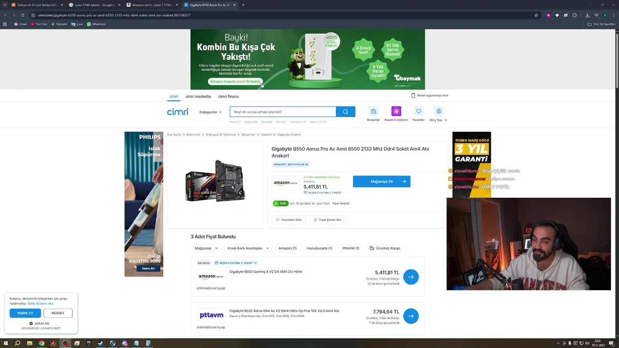
Task: Expand Kredi Kartı Avantajları dropdown
Action: click(248, 248)
